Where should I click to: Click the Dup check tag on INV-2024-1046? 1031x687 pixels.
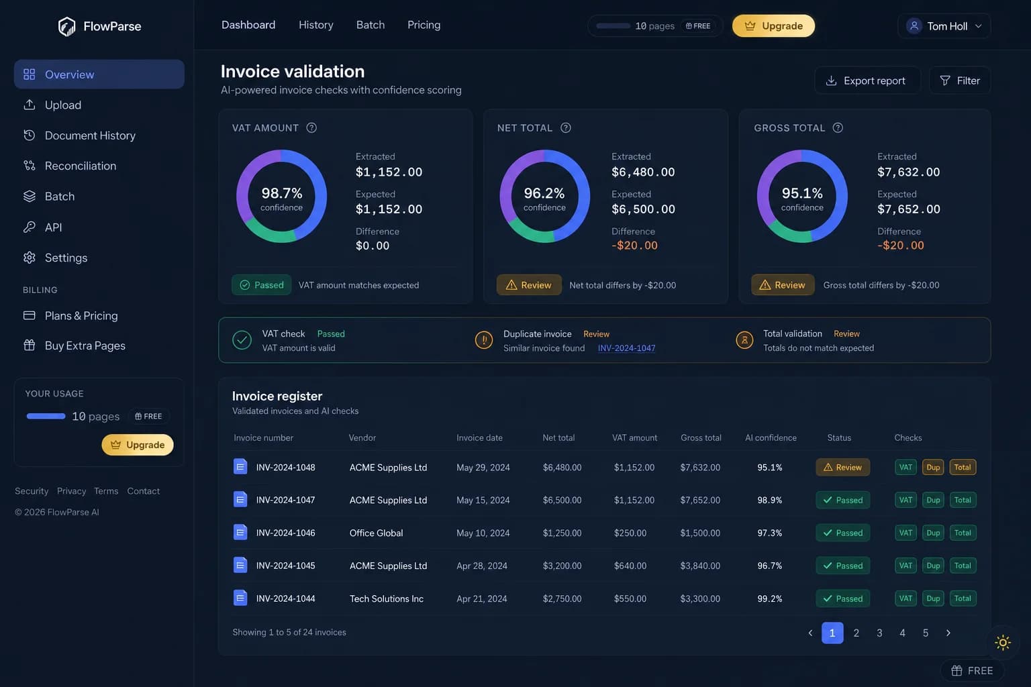[933, 533]
